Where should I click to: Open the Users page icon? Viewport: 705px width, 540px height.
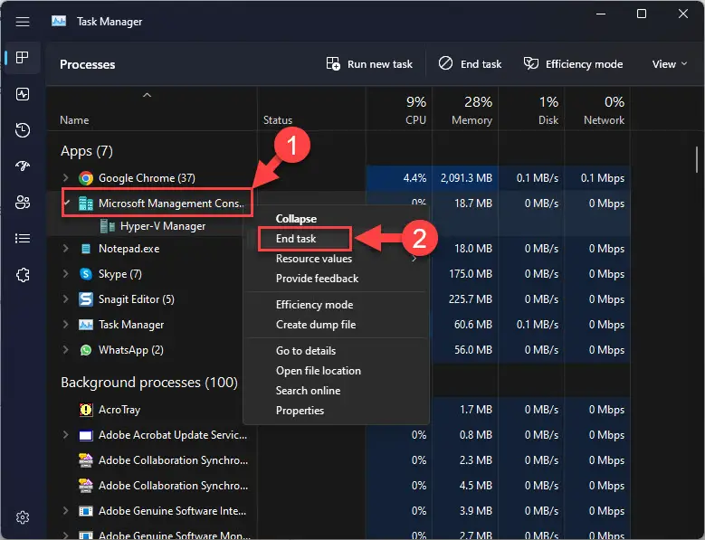pyautogui.click(x=23, y=203)
